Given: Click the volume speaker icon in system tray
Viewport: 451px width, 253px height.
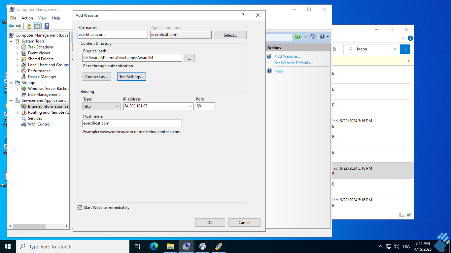Looking at the screenshot, I should [x=397, y=246].
